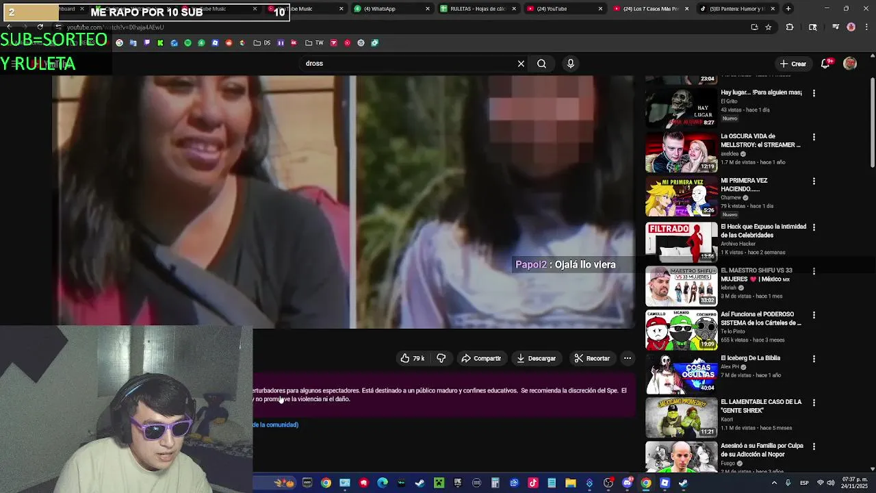
Task: Open the DS bookmarks folder
Action: (261, 42)
